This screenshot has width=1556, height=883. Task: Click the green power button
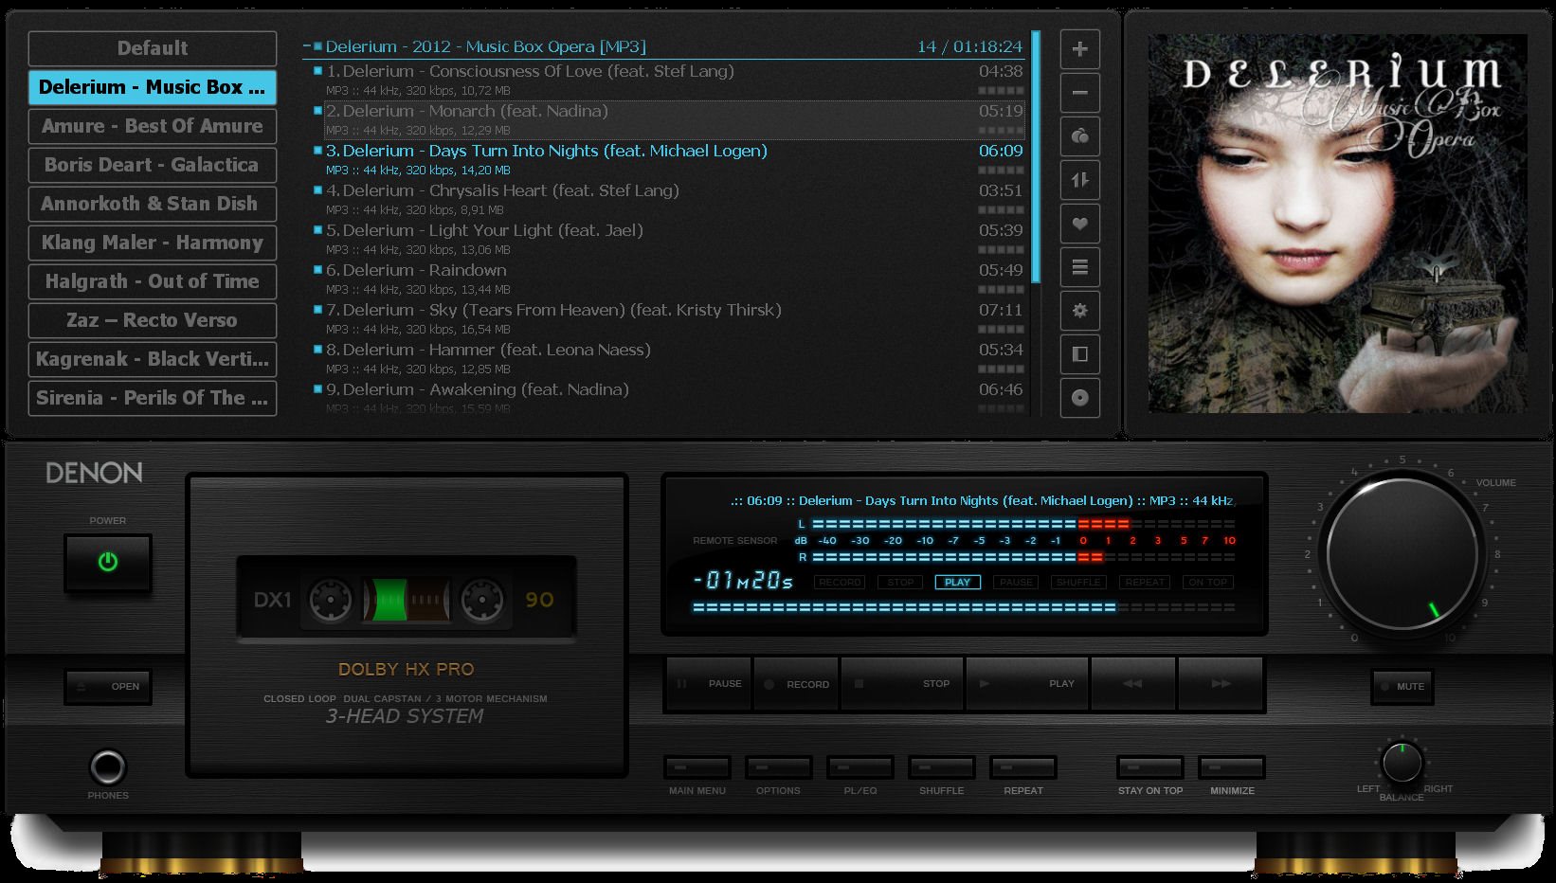click(x=108, y=562)
